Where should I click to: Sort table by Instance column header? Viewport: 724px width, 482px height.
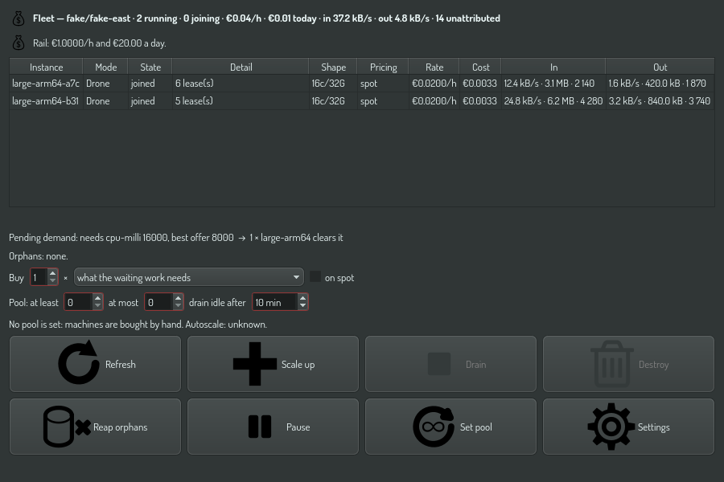pos(46,67)
